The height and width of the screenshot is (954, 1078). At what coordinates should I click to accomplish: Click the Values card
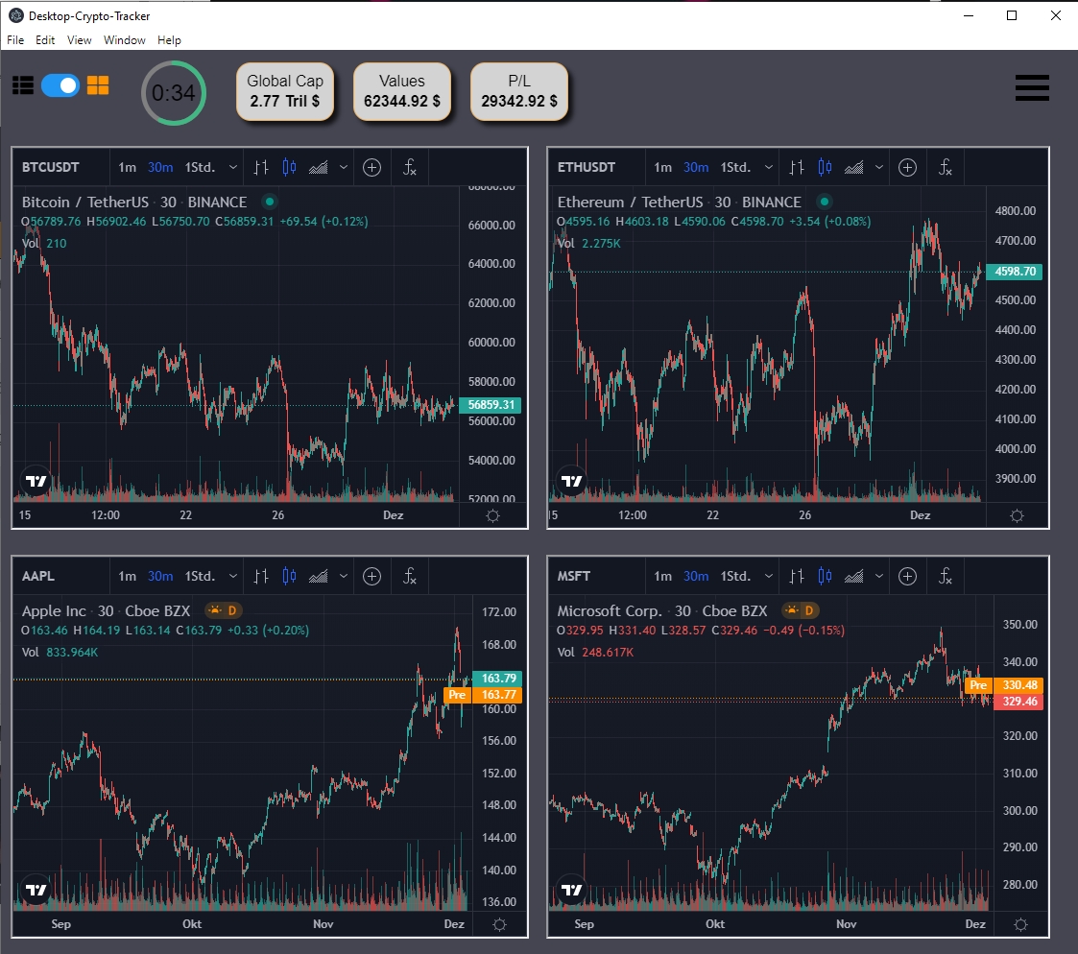pyautogui.click(x=402, y=91)
